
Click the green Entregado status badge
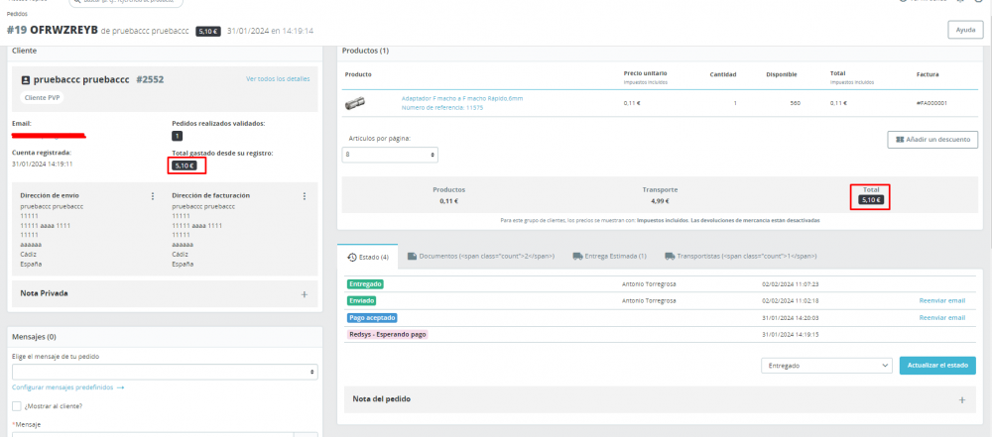point(364,284)
